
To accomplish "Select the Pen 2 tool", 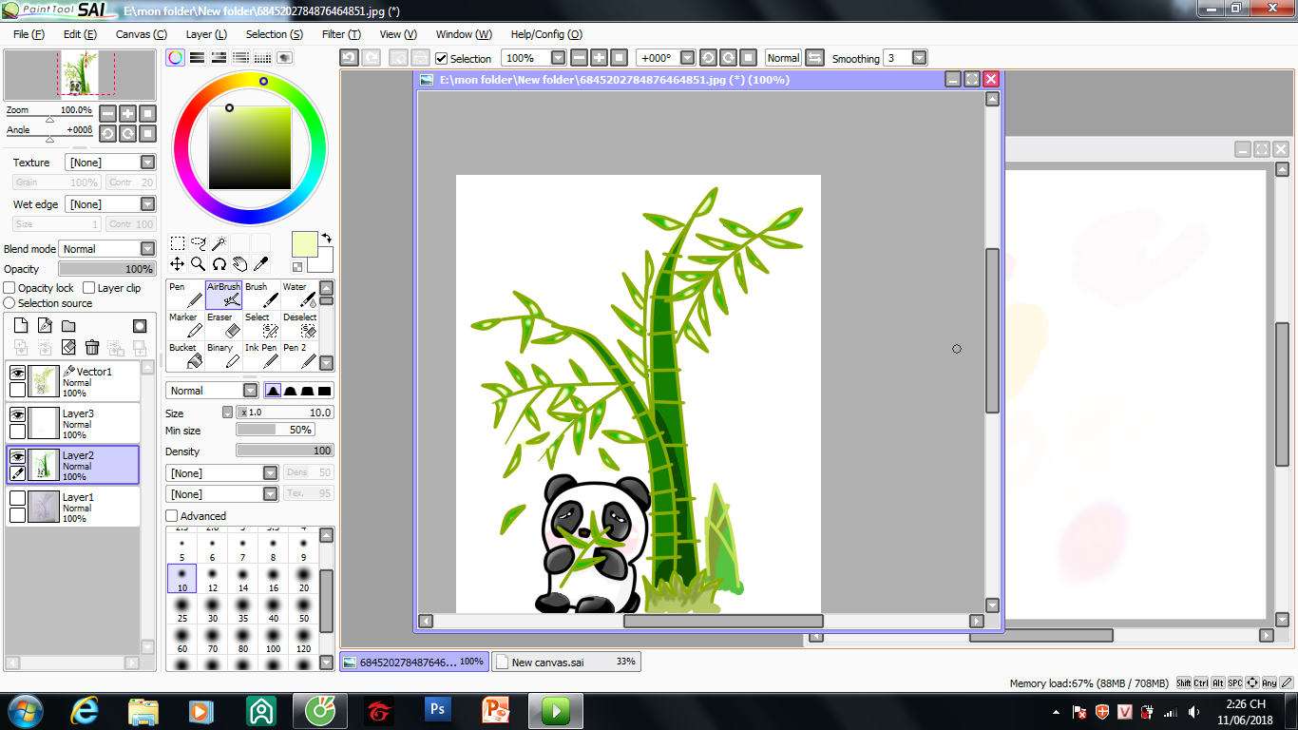I will (299, 355).
